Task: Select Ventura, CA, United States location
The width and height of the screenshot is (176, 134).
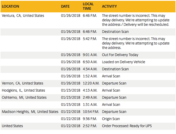Action: pyautogui.click(x=23, y=16)
